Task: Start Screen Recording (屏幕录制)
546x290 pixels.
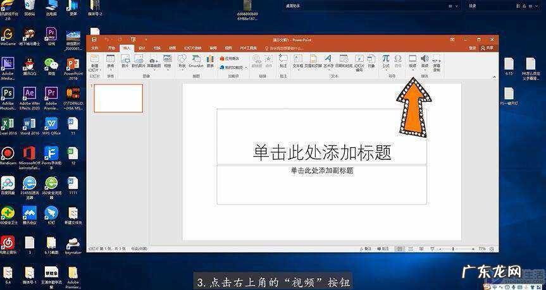Action: coord(437,63)
